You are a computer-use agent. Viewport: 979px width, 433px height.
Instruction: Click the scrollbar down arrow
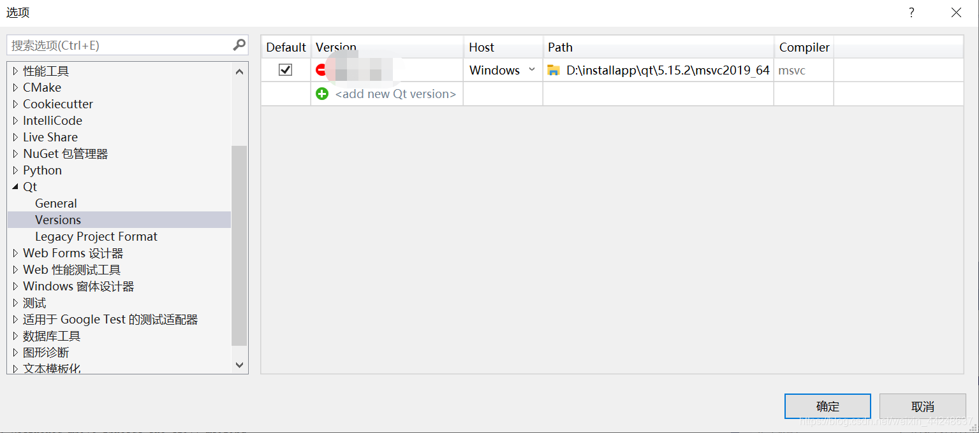click(x=239, y=365)
